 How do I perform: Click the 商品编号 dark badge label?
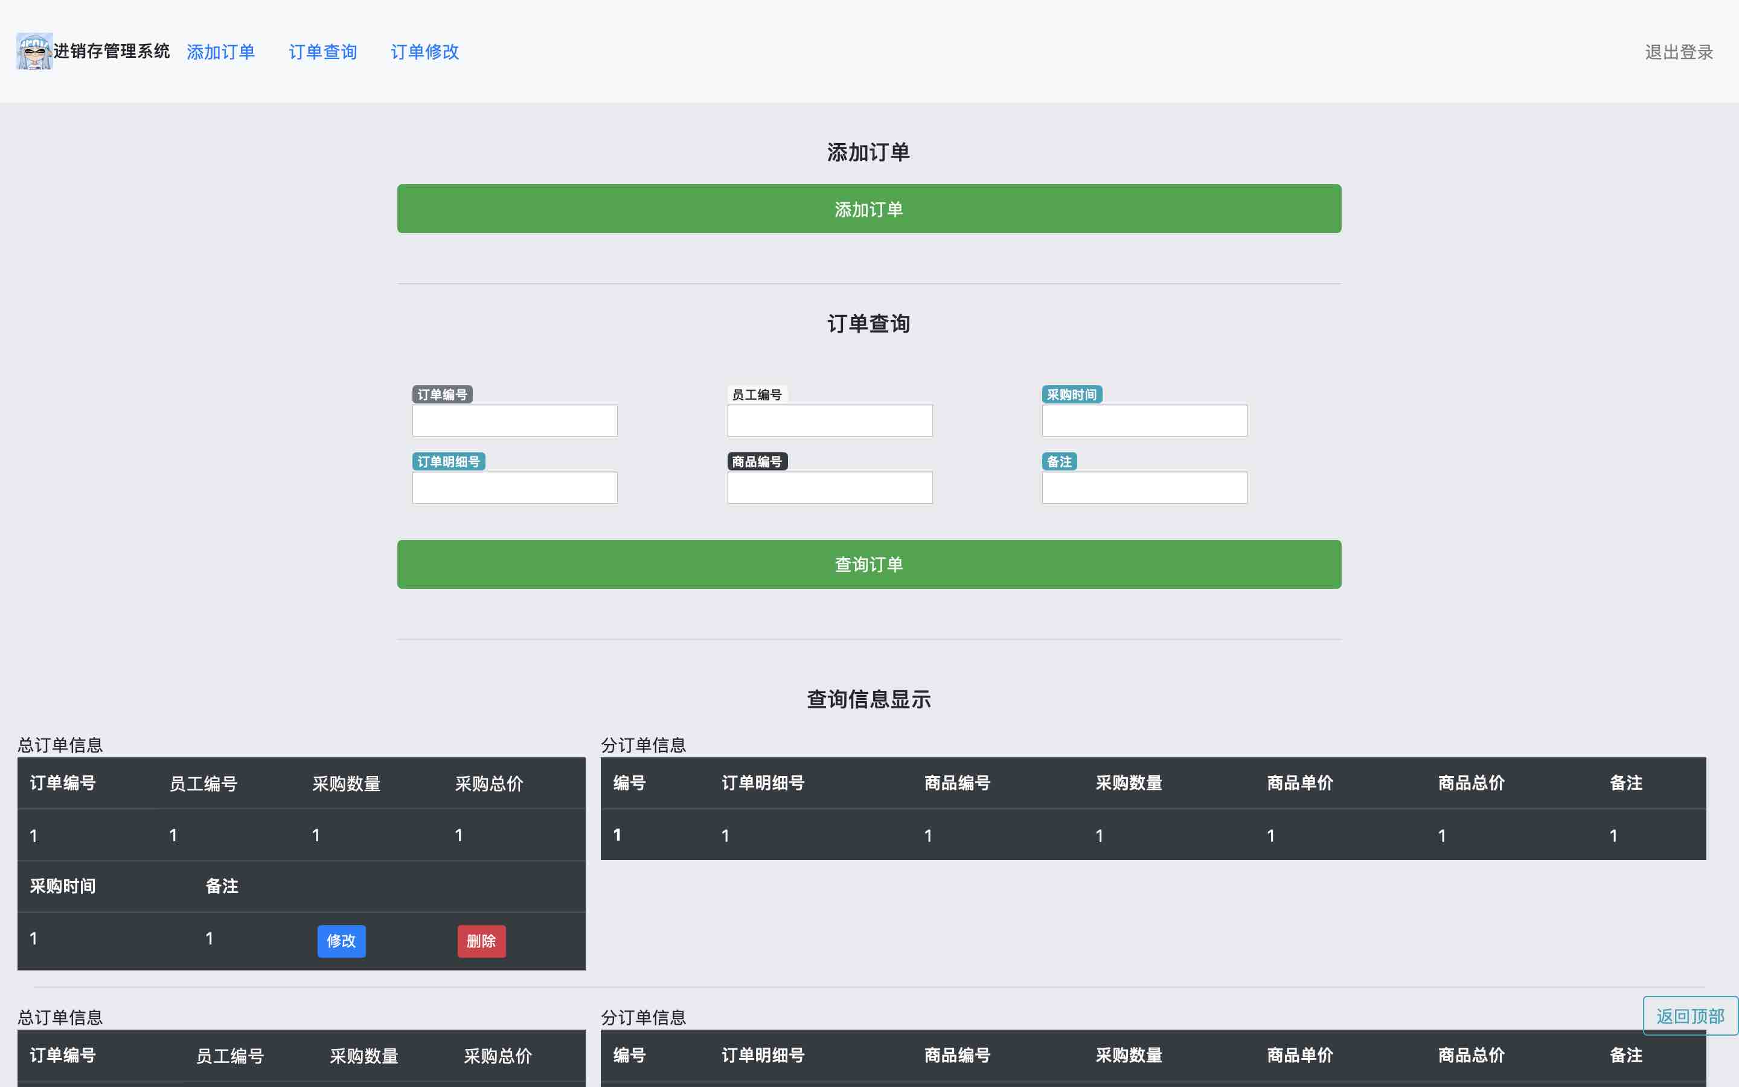(757, 461)
